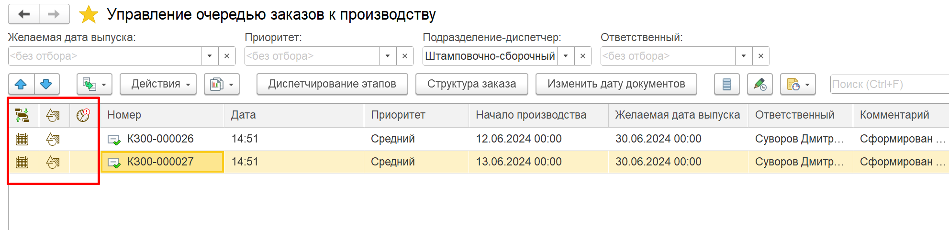Click the pencil with clock icon button

[x=759, y=84]
